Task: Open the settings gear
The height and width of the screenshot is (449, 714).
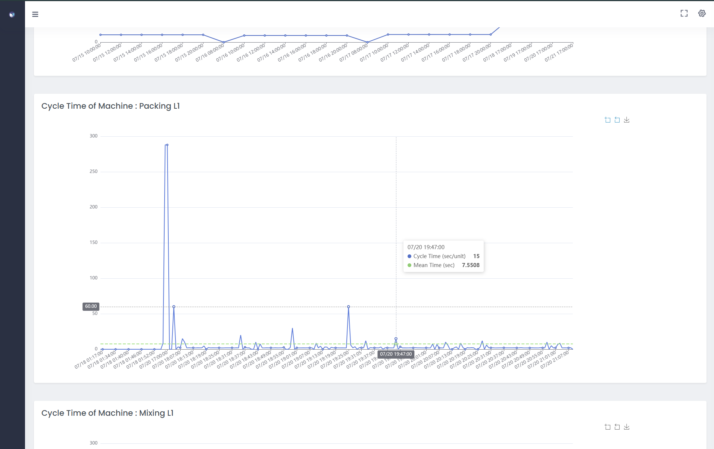Action: coord(702,13)
